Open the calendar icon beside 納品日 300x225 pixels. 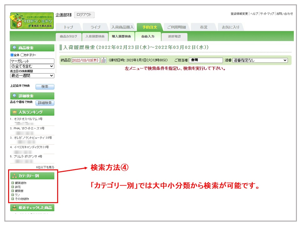click(103, 60)
